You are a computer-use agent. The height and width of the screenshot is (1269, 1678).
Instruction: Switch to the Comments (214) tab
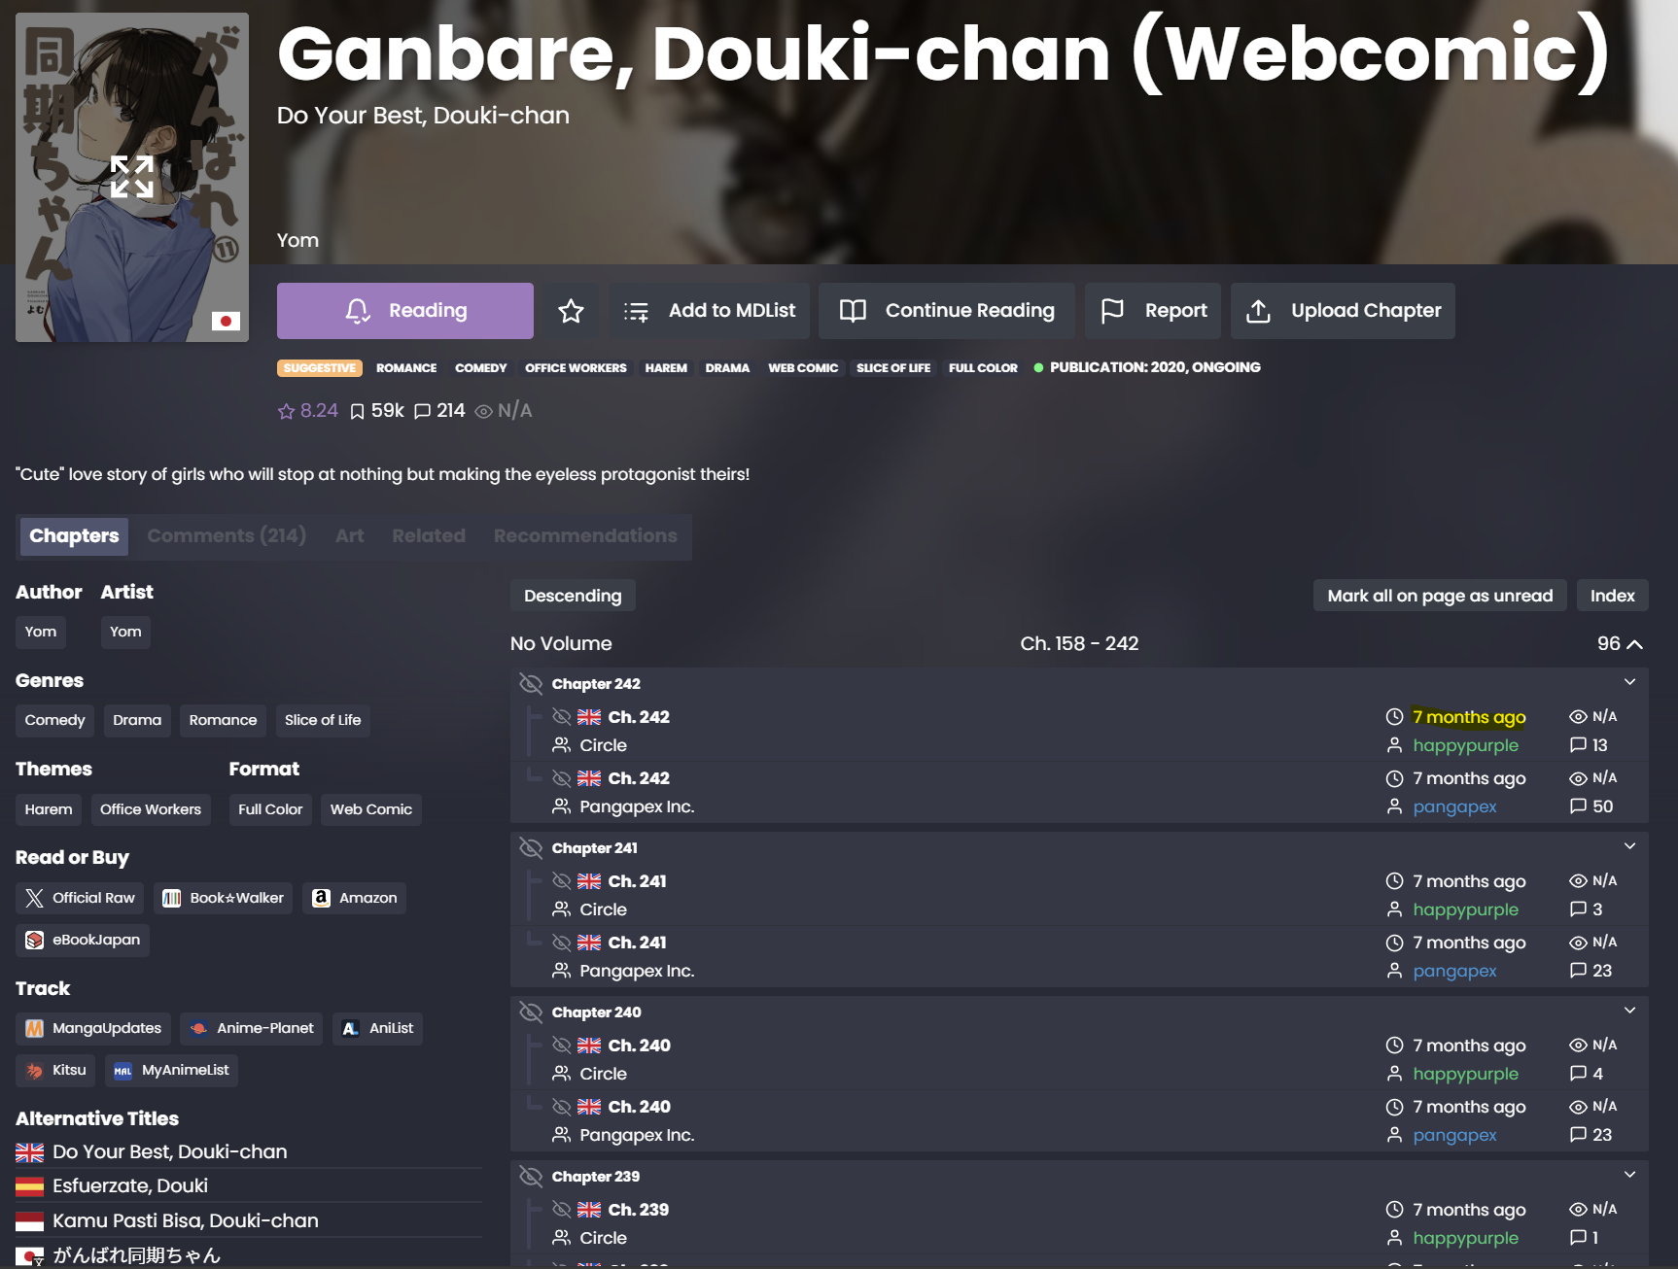(227, 535)
